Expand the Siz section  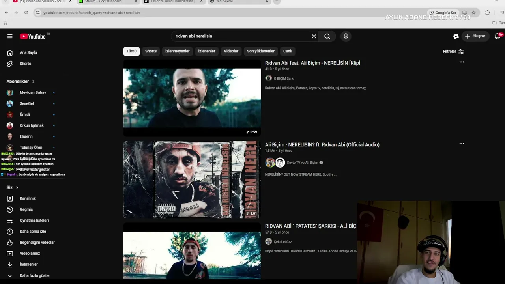pos(12,187)
